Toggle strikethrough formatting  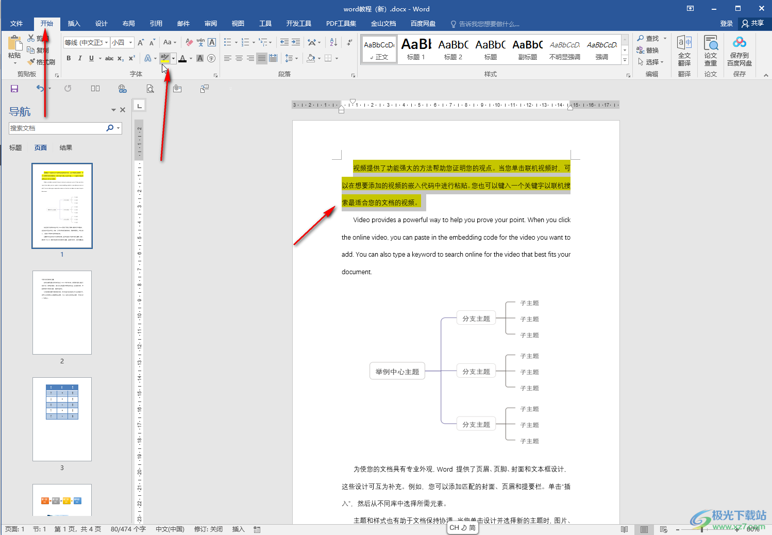pyautogui.click(x=109, y=58)
